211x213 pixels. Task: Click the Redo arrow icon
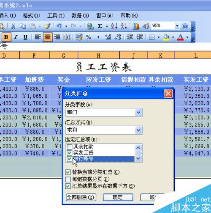73,26
